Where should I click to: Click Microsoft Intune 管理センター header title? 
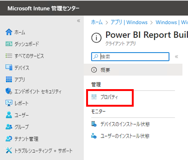[x=43, y=9]
